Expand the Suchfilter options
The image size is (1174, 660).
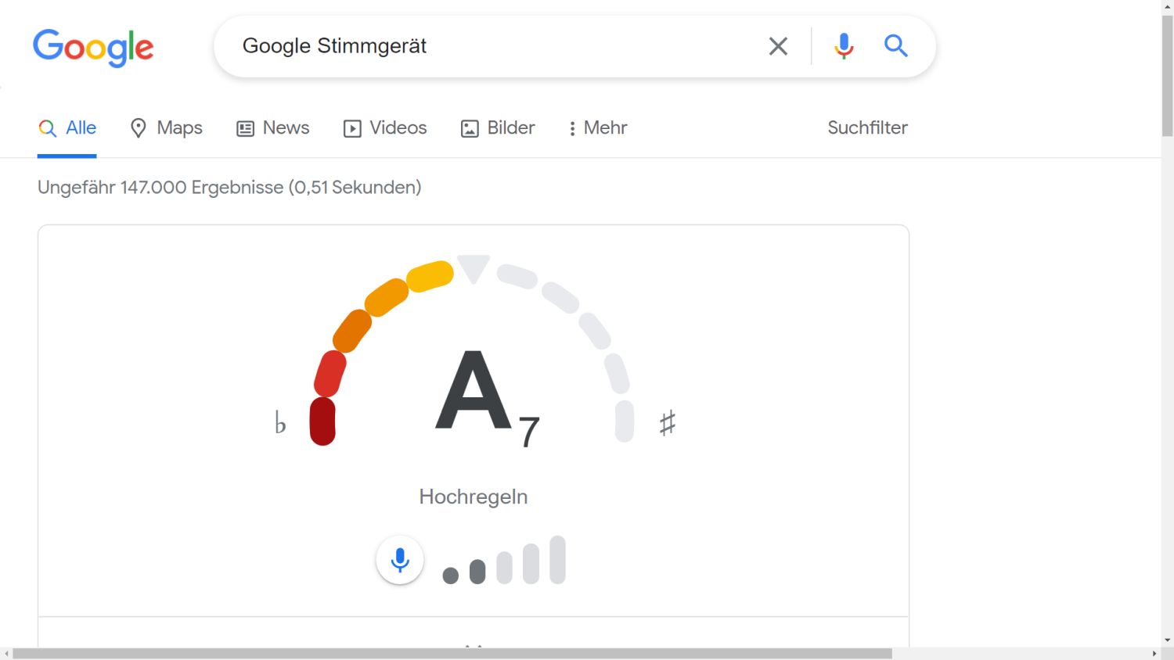point(867,127)
